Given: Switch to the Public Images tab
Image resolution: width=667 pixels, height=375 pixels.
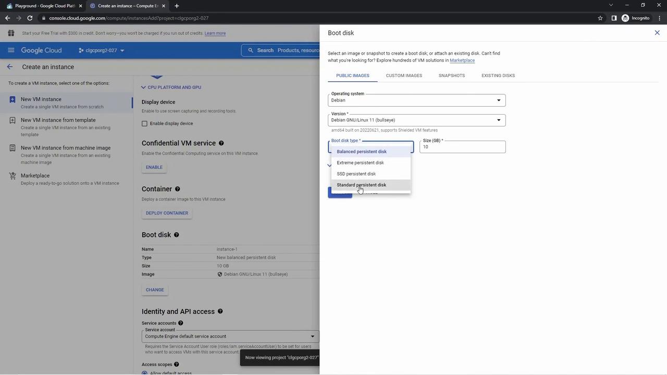Looking at the screenshot, I should (x=353, y=76).
